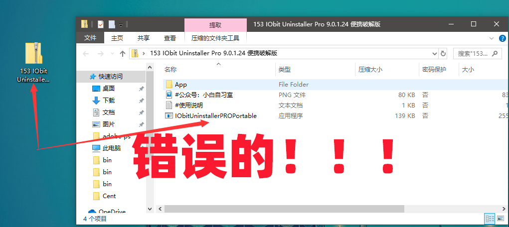509x227 pixels.
Task: Switch to Large icons view layout
Action: [500, 219]
